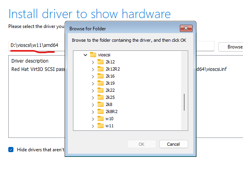Image resolution: width=243 pixels, height=171 pixels.
Task: Toggle Hide drivers that aren't compatible checkbox
Action: [11, 150]
